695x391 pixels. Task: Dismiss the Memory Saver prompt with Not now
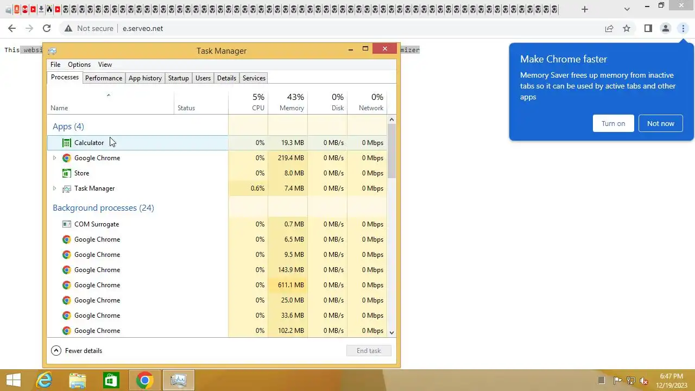point(661,123)
